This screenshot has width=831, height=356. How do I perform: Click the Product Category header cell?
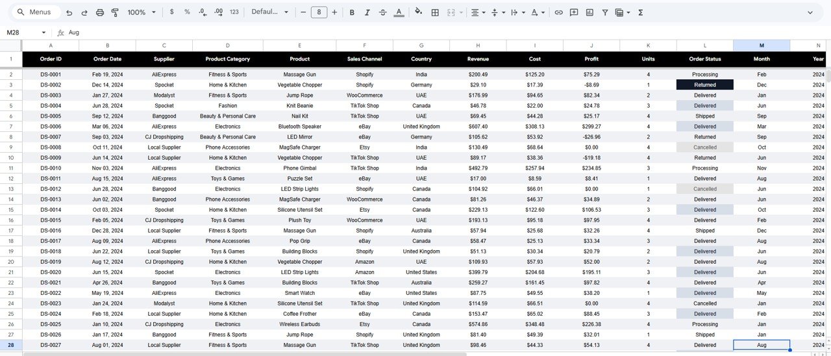click(x=228, y=59)
